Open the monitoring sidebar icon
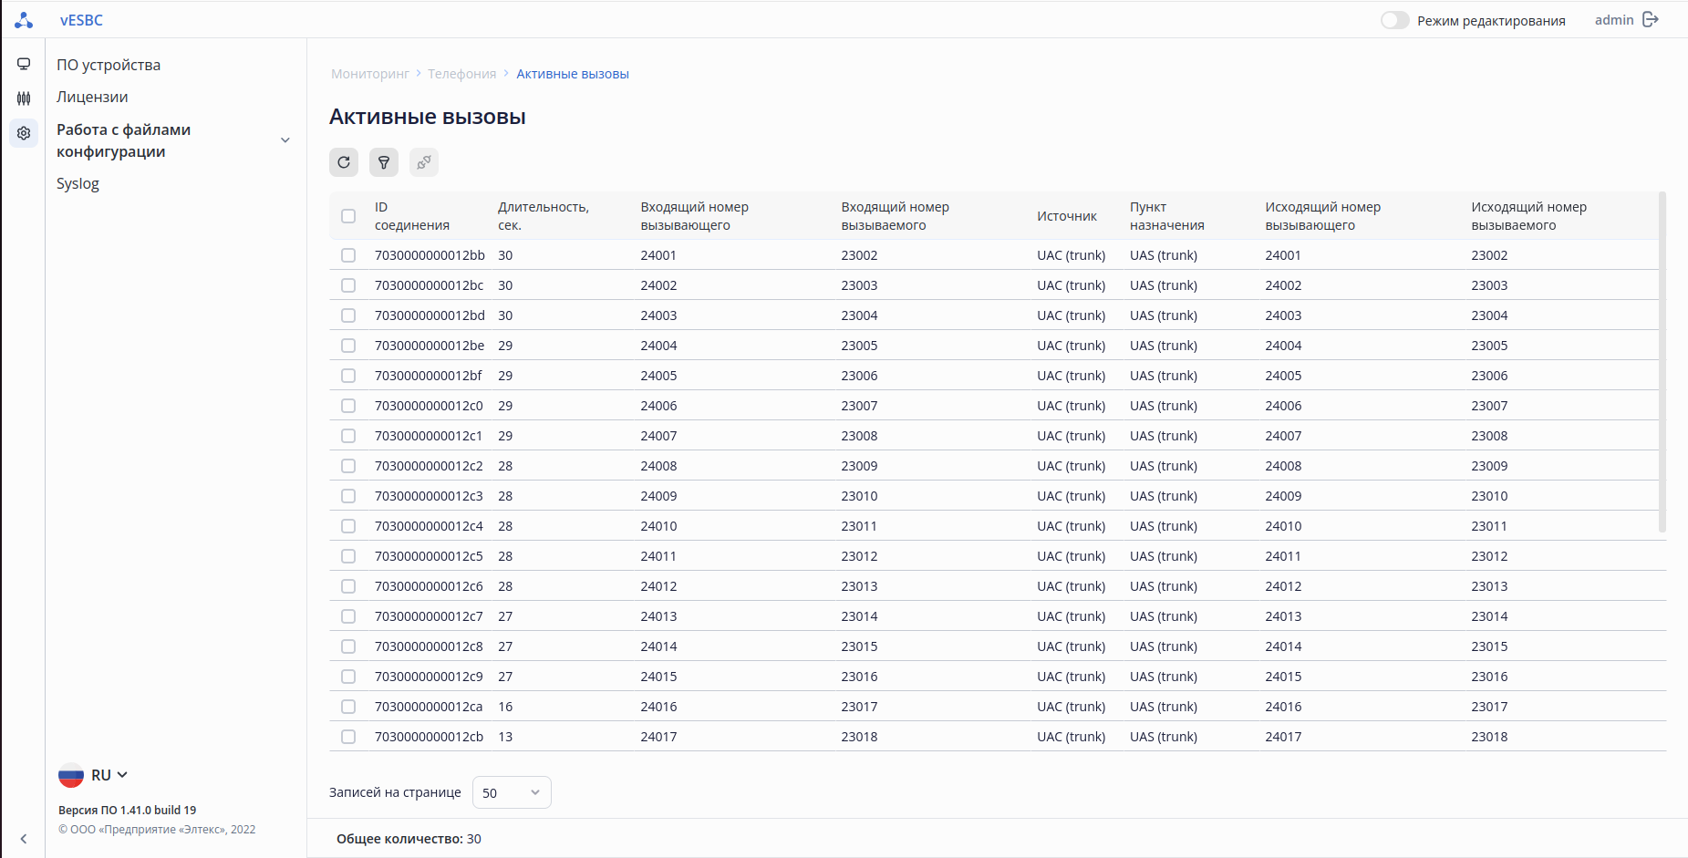The image size is (1688, 858). click(x=24, y=64)
